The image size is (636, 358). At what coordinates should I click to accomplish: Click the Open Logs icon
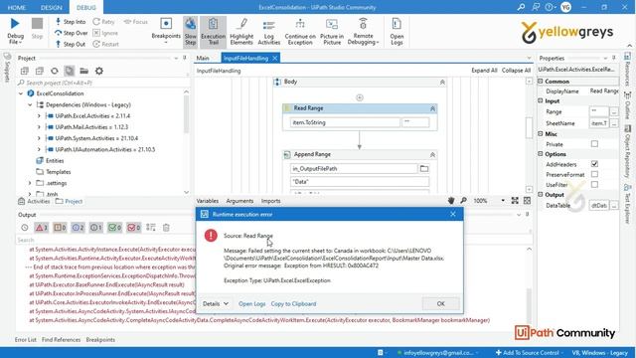click(397, 24)
